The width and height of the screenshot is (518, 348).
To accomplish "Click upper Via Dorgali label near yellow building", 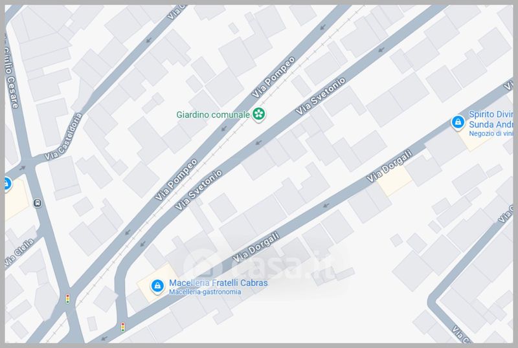I will (390, 166).
